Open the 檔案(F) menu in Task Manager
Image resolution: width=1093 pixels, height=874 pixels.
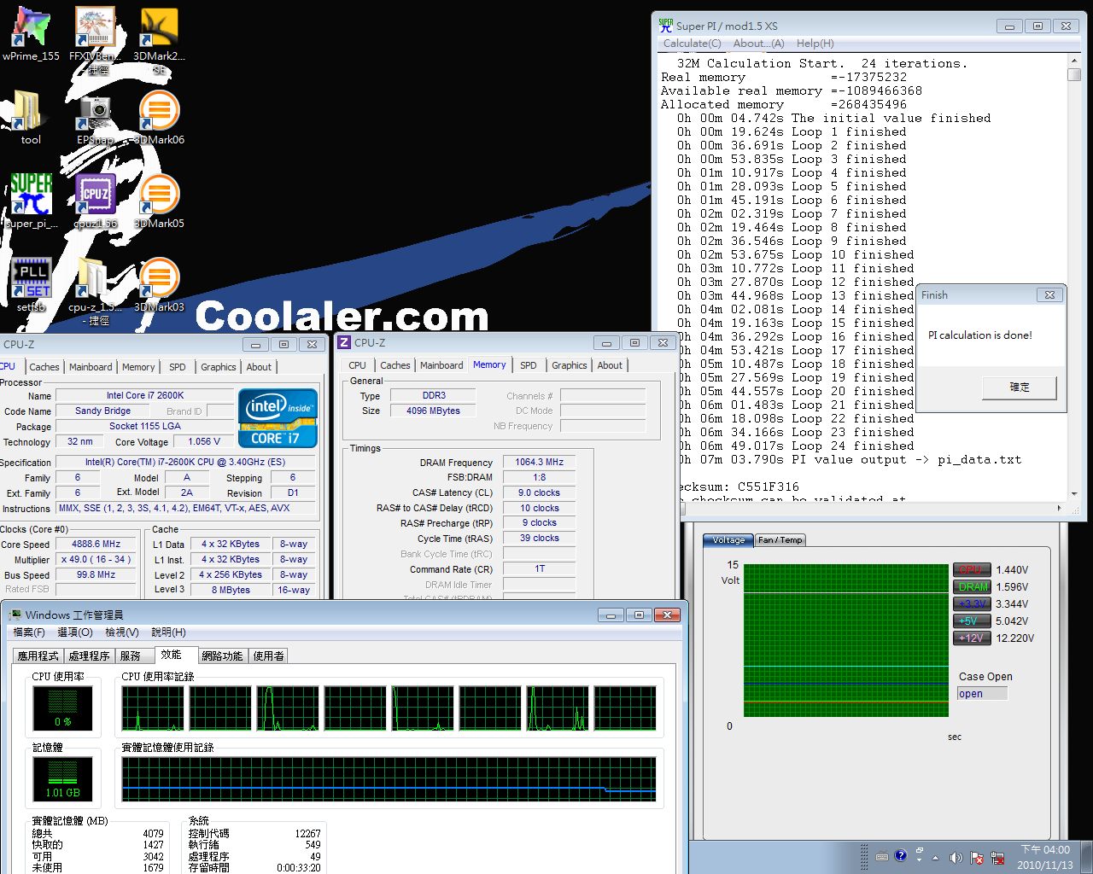pyautogui.click(x=29, y=632)
